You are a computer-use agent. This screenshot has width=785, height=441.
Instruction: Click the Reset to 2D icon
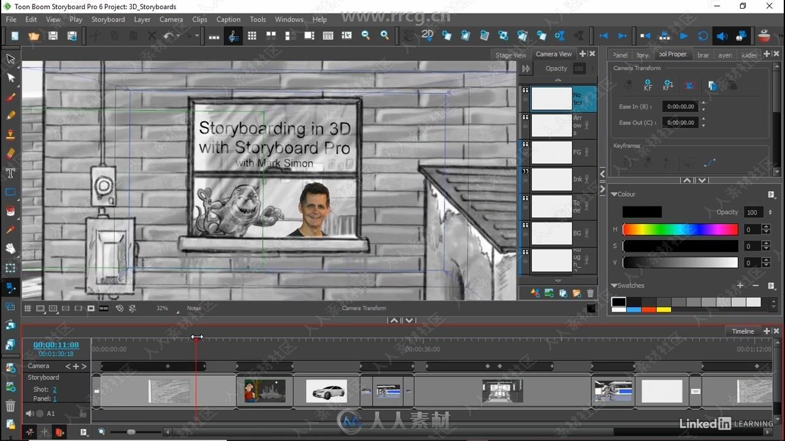coord(427,35)
